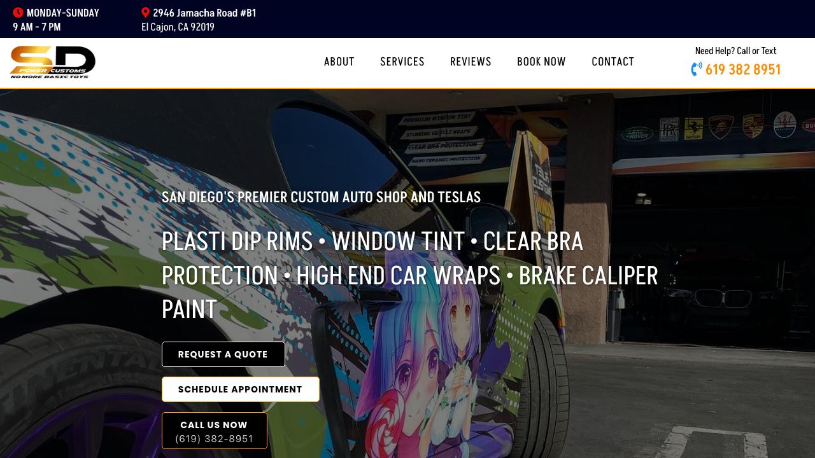Click the El Cajon, CA 92019 text
Viewport: 815px width, 458px height.
(178, 27)
